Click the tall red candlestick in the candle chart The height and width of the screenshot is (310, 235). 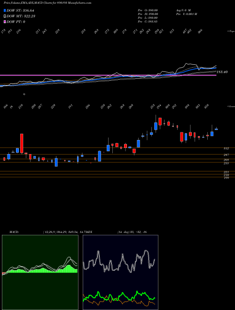coord(22,143)
